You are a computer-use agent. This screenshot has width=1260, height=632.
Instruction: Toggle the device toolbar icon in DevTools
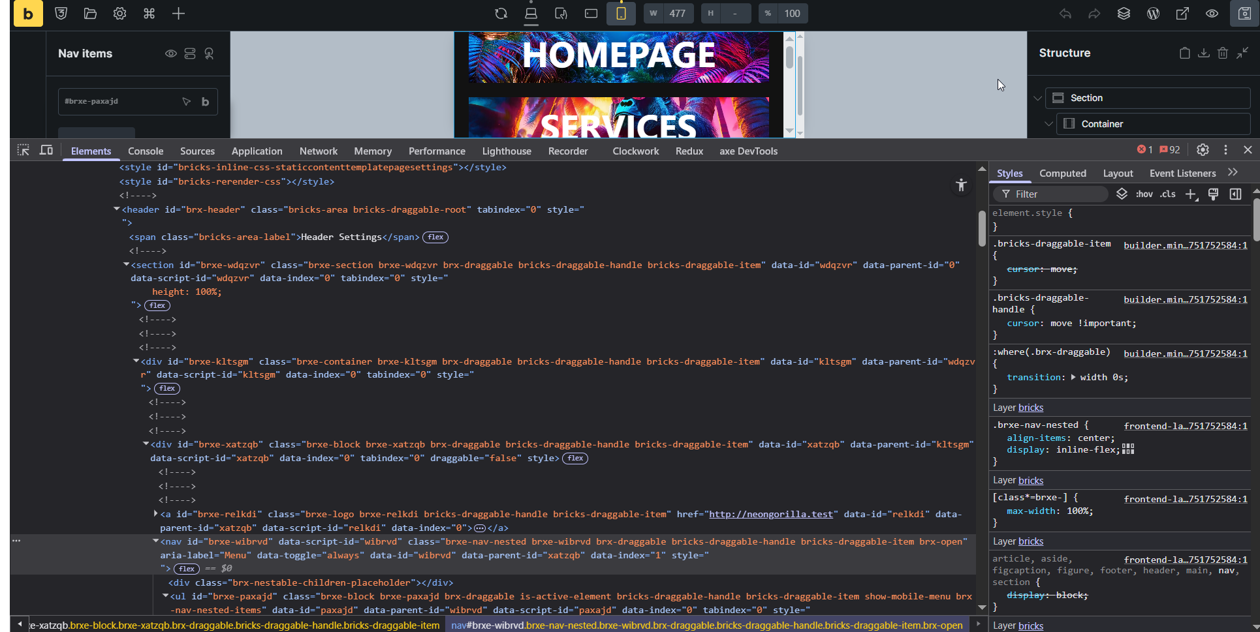pyautogui.click(x=46, y=150)
